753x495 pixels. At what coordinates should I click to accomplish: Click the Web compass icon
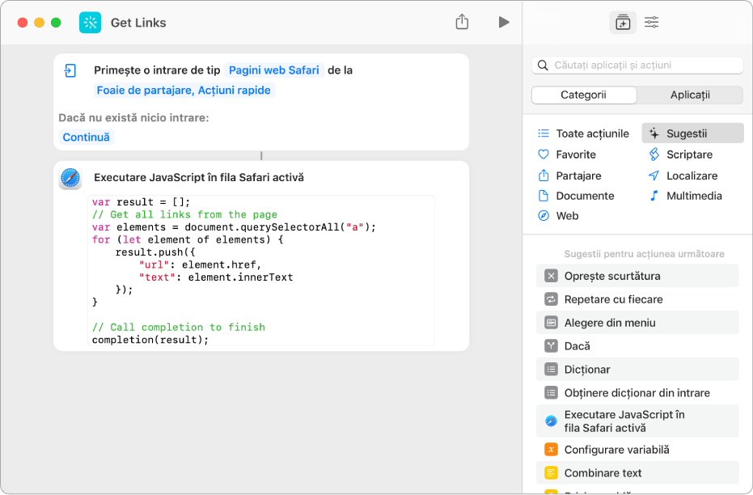544,216
